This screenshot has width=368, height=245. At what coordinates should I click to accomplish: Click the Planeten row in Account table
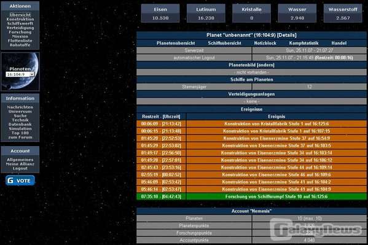click(x=252, y=218)
